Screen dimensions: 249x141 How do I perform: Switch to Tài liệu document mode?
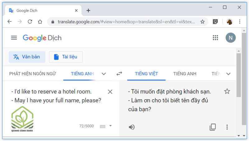(x=66, y=57)
